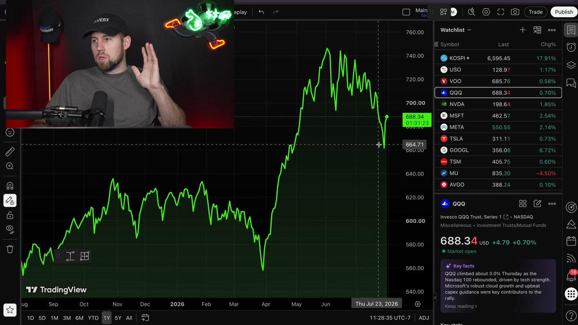The width and height of the screenshot is (578, 325).
Task: Toggle hide all drawings eye icon
Action: coord(10,229)
